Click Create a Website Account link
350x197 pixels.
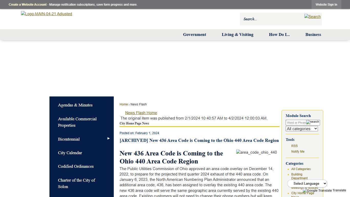click(27, 4)
